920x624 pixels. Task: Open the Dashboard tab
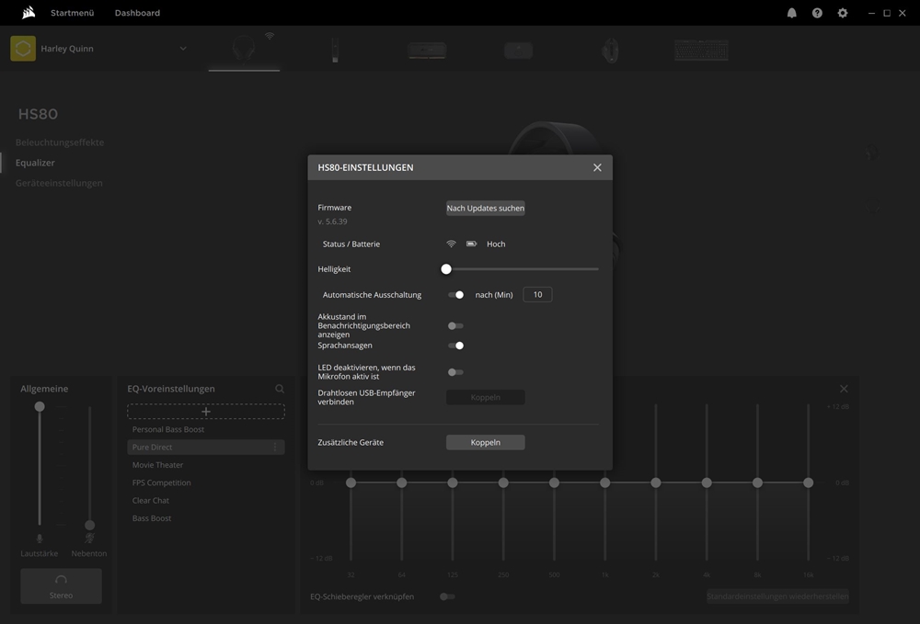tap(137, 13)
